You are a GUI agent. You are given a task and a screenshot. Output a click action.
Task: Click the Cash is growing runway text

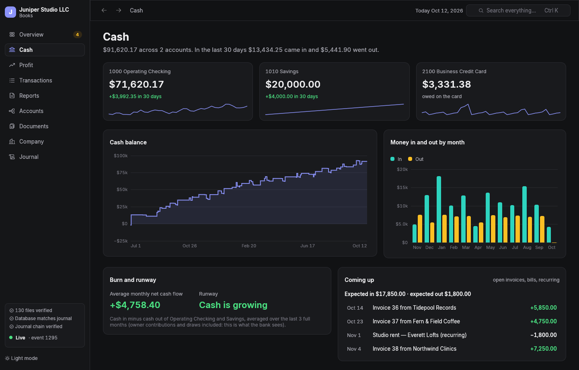pos(233,305)
